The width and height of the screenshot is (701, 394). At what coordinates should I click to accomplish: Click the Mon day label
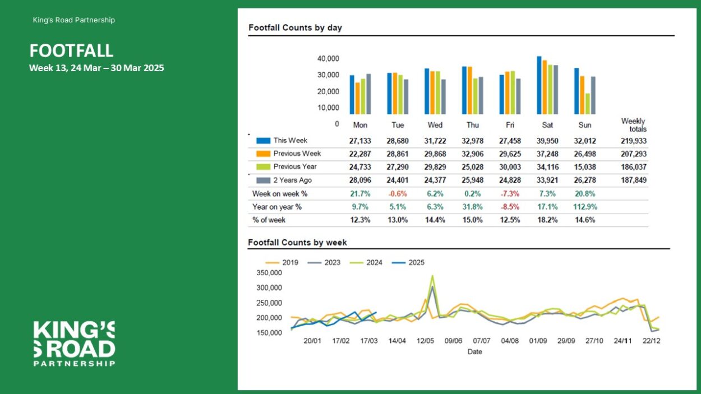tap(360, 125)
